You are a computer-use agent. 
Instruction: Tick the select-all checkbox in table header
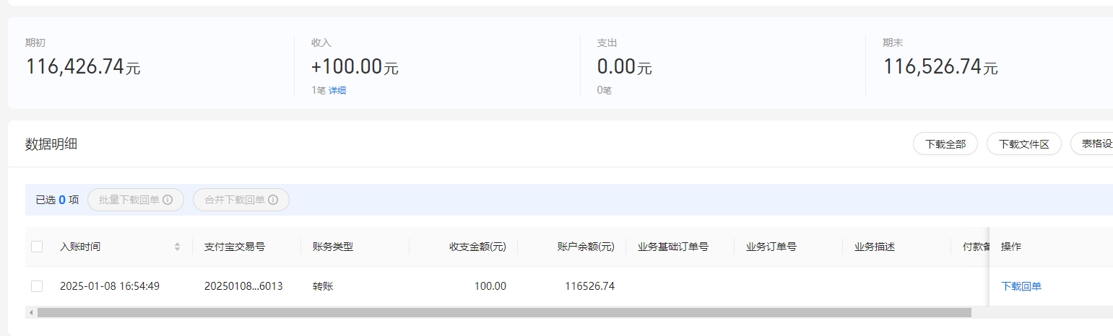(x=37, y=247)
